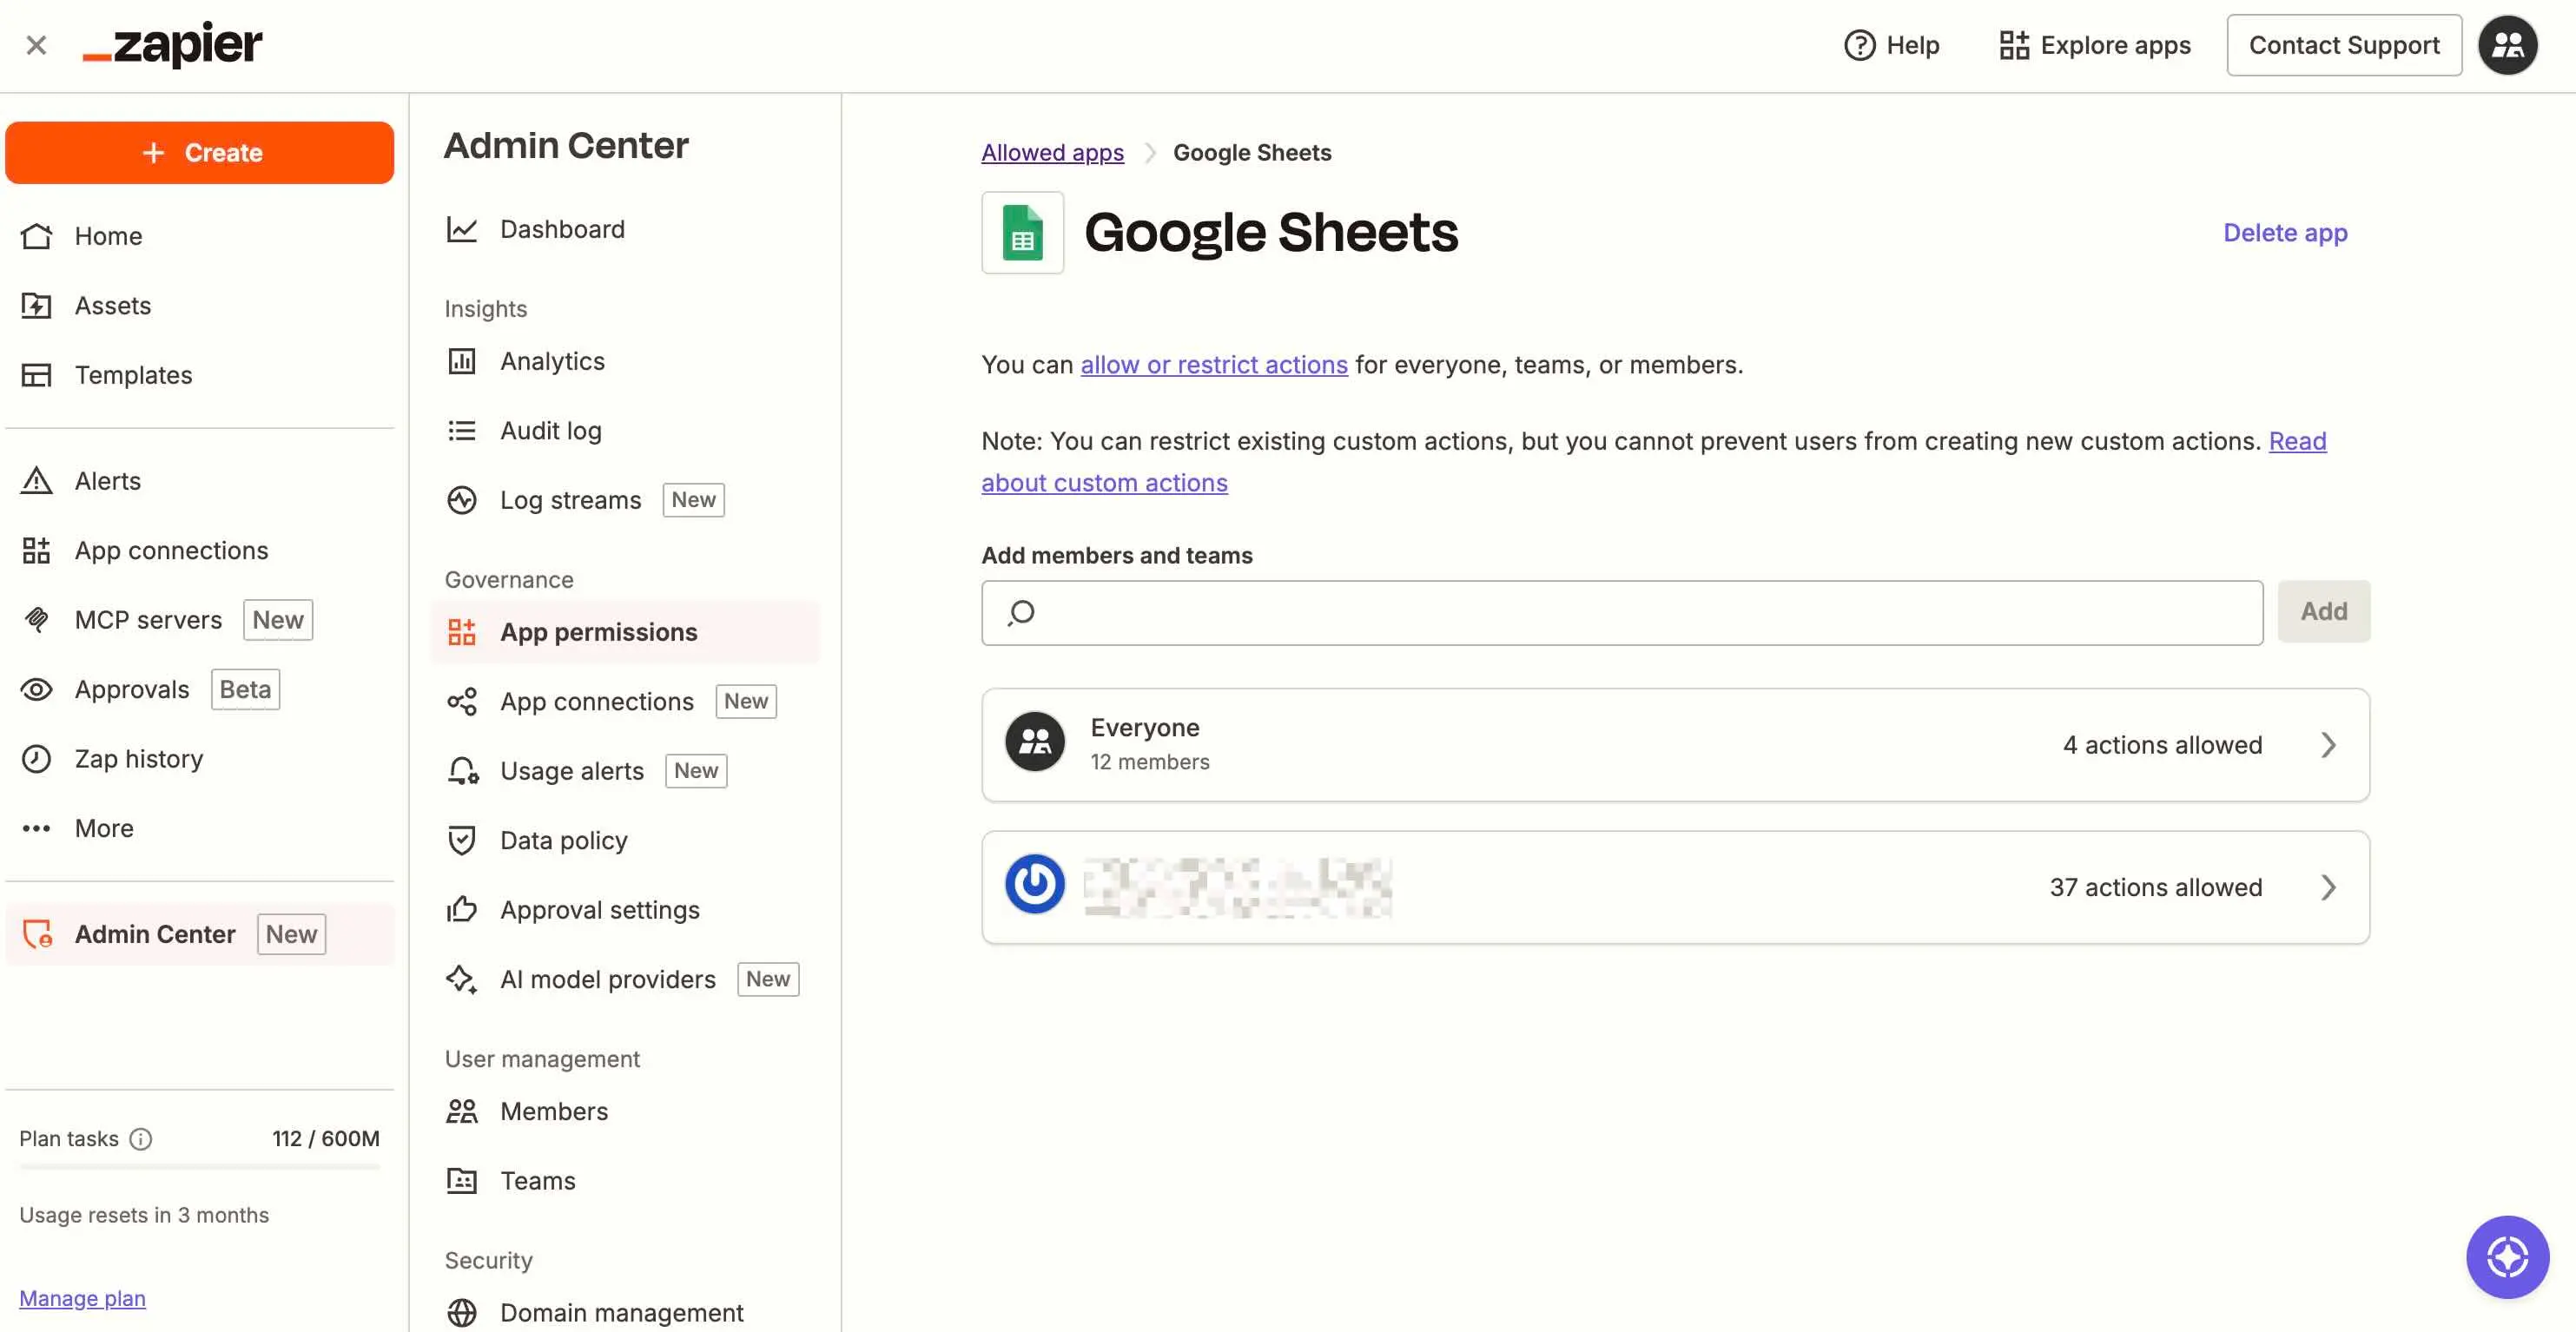
Task: Close the sidebar with the X icon
Action: click(x=36, y=45)
